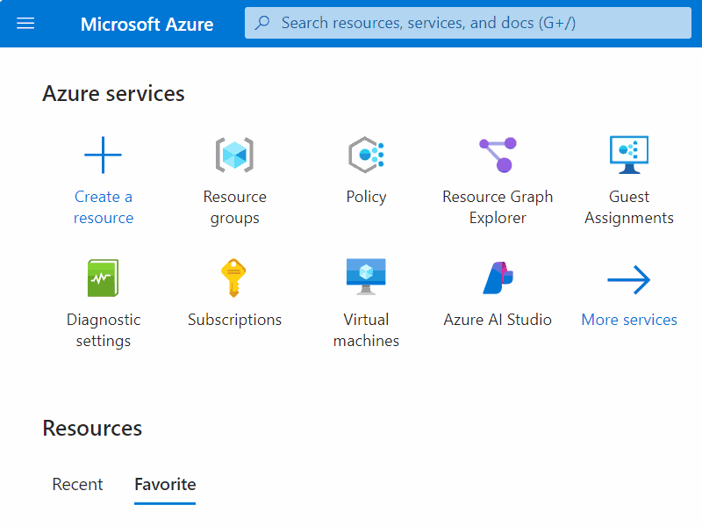This screenshot has height=527, width=702.
Task: Select the Favorite tab
Action: click(x=165, y=485)
